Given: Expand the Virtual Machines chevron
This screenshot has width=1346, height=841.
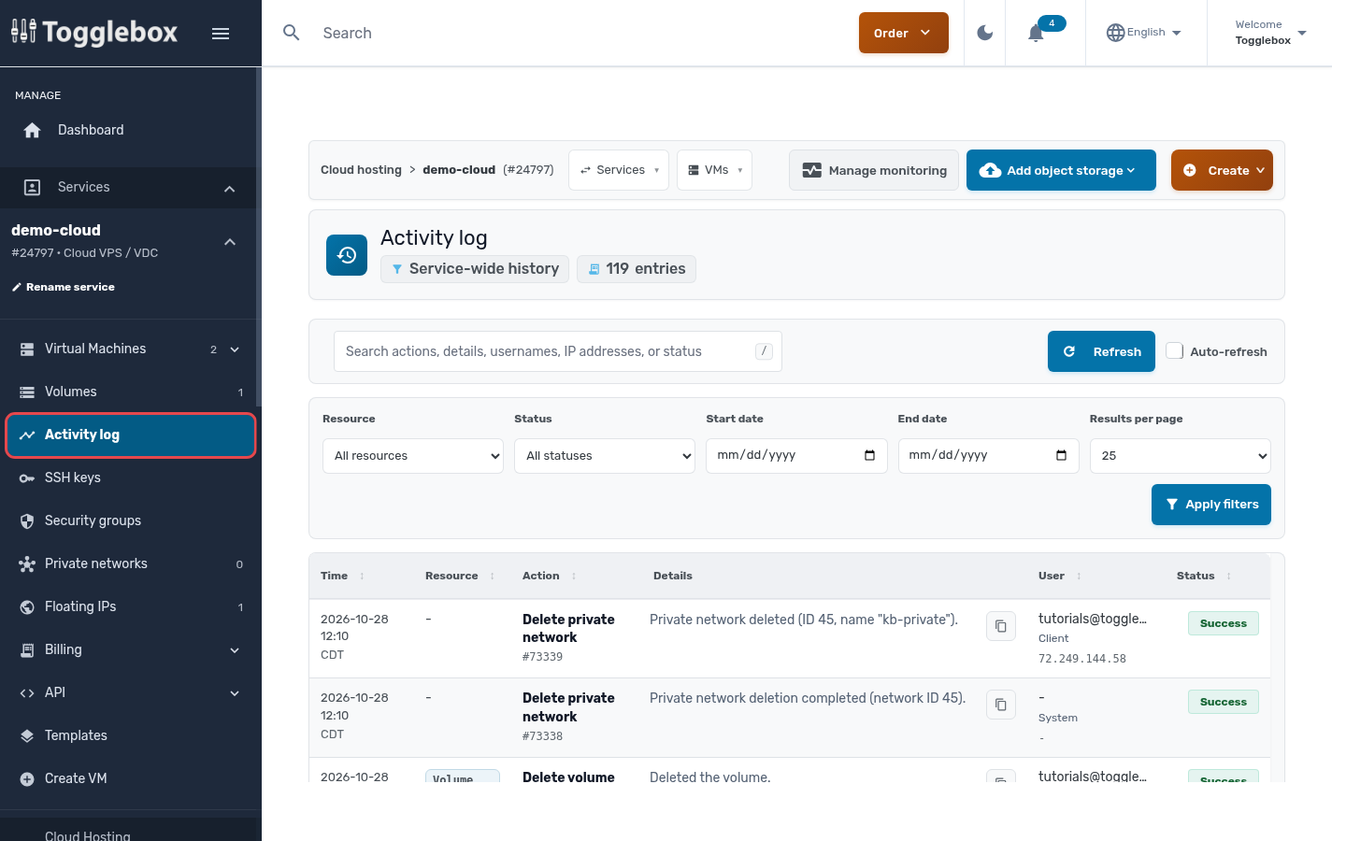Looking at the screenshot, I should coord(235,349).
